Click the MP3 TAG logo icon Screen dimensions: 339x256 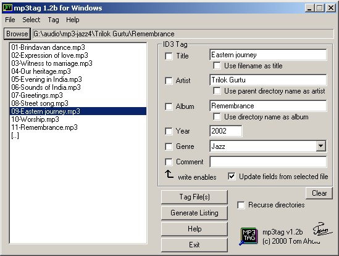249,236
